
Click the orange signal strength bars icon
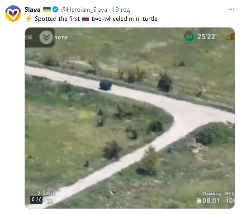point(230,37)
